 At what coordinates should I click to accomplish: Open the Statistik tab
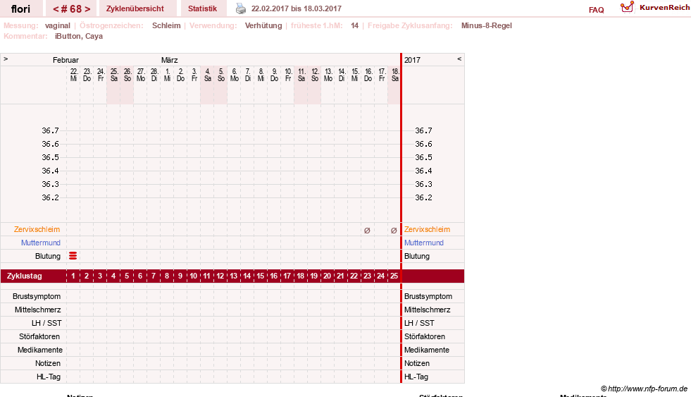(x=202, y=8)
